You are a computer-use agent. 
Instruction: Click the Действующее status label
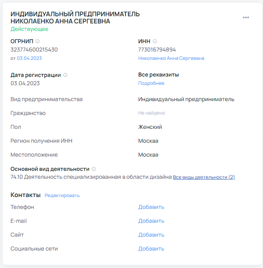(29, 29)
